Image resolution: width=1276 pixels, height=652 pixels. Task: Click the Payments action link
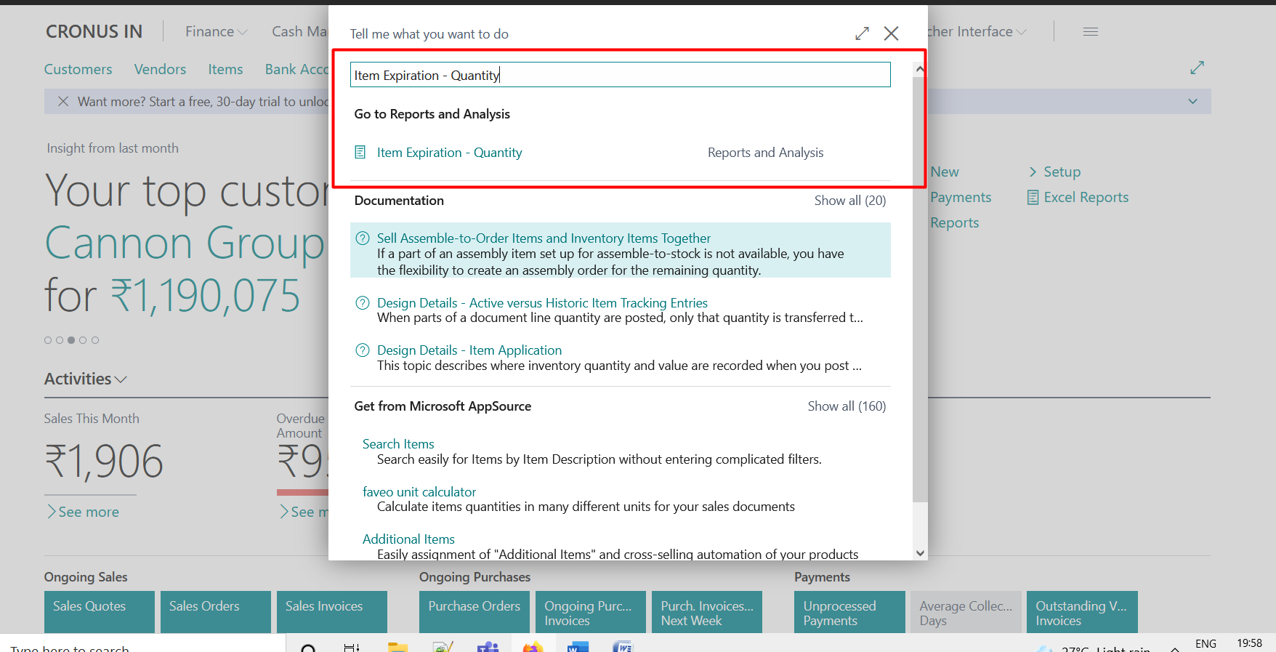[x=960, y=198]
